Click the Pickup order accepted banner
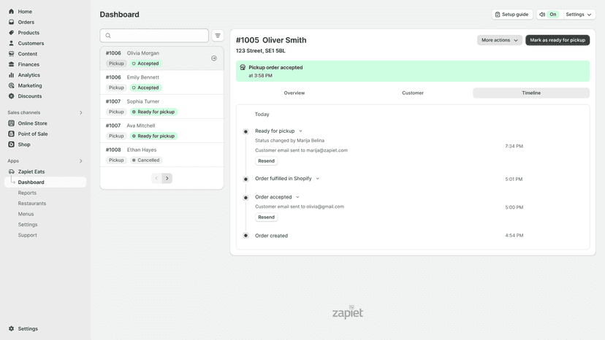This screenshot has height=340, width=605. (412, 71)
